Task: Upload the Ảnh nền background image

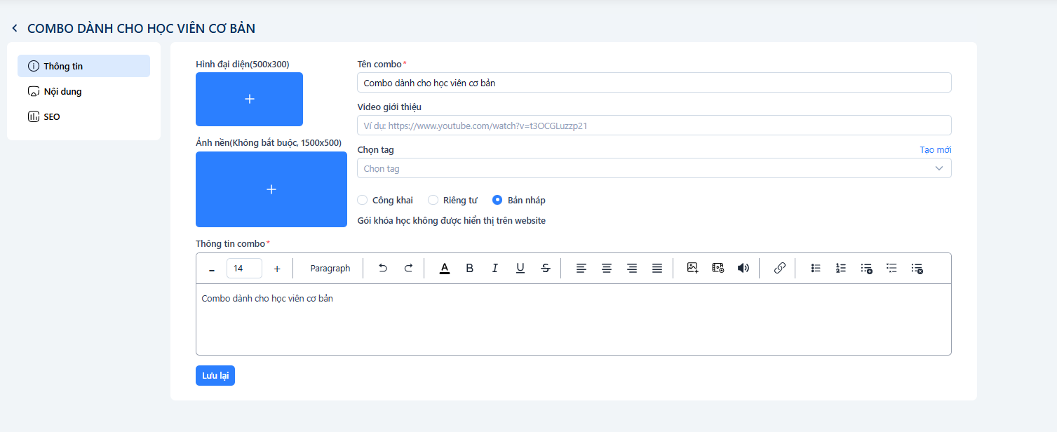Action: (x=271, y=189)
